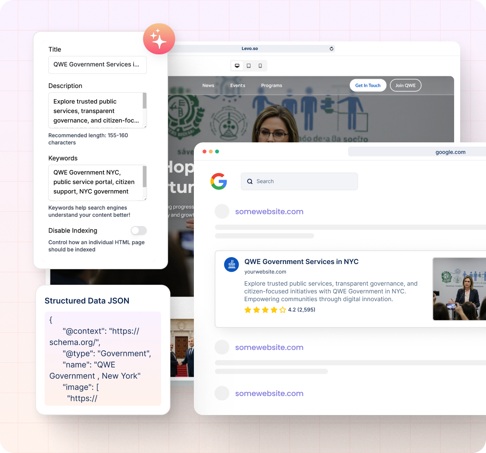This screenshot has height=453, width=486.
Task: Open the Programs menu item
Action: (x=271, y=85)
